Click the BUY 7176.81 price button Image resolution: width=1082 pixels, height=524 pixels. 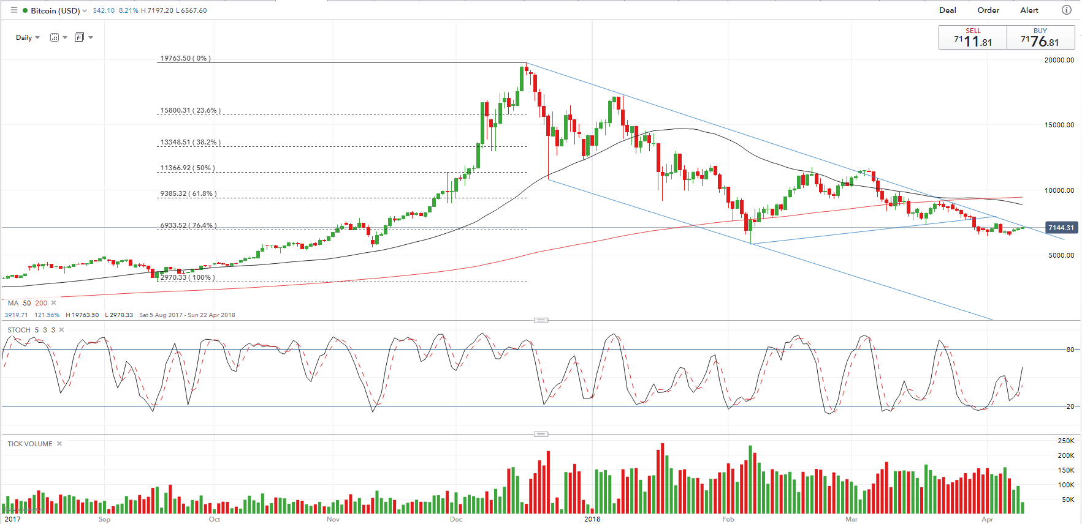[x=1041, y=37]
